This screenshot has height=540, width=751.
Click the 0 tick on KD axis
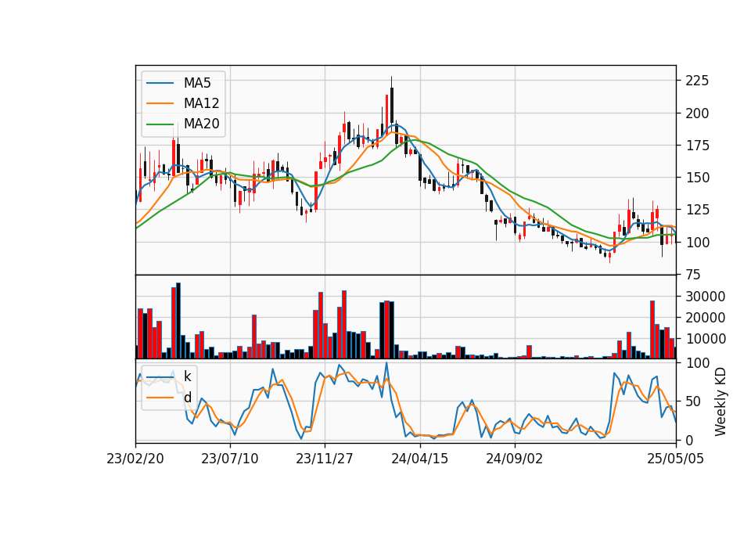tap(690, 440)
